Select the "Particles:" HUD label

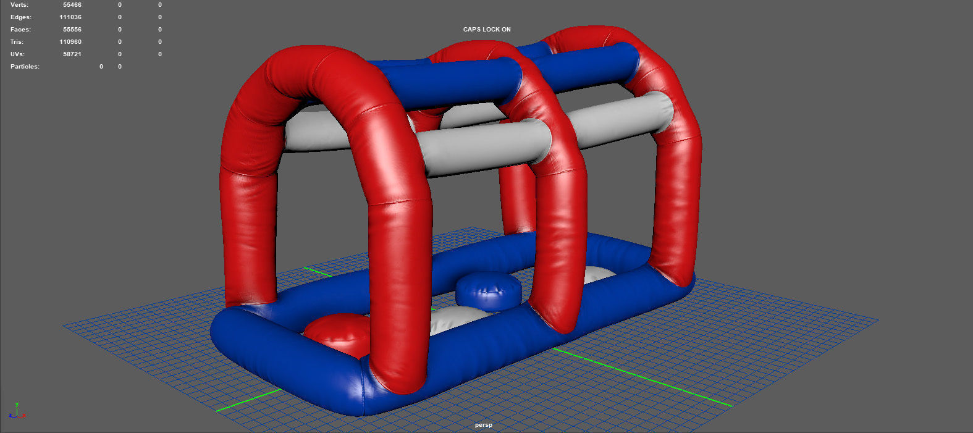25,66
